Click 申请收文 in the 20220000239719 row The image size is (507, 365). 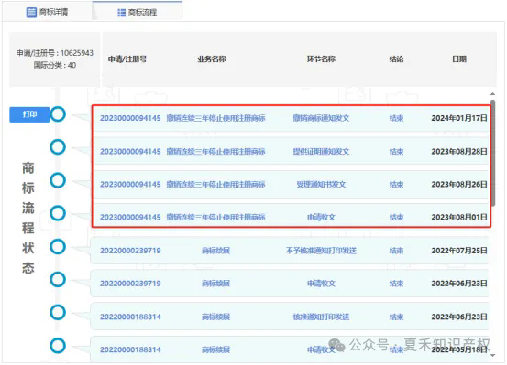coord(321,284)
